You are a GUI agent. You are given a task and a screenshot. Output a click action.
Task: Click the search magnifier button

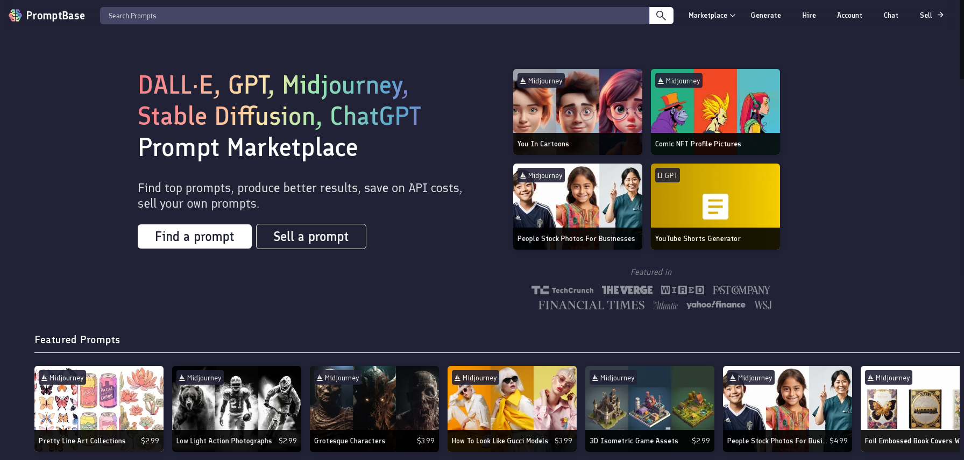661,16
